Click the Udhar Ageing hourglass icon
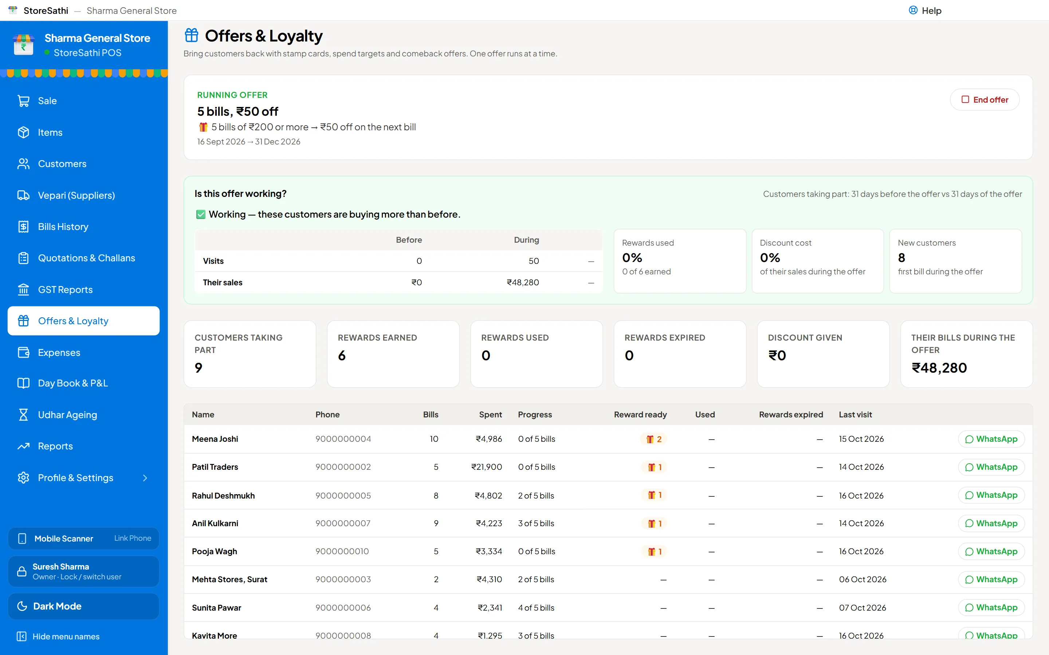The height and width of the screenshot is (655, 1049). click(x=23, y=415)
